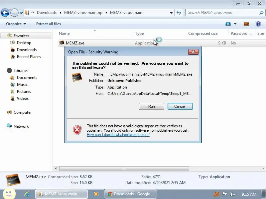The image size is (266, 199).
Task: Click the Refresh arrows beside address bar
Action: [179, 13]
